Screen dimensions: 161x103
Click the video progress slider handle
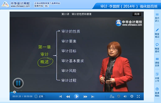tap(14, 92)
